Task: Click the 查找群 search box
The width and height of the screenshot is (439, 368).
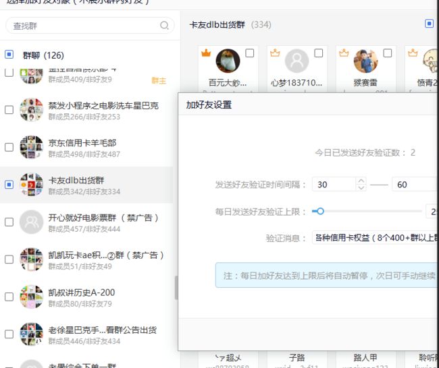Action: coord(90,26)
